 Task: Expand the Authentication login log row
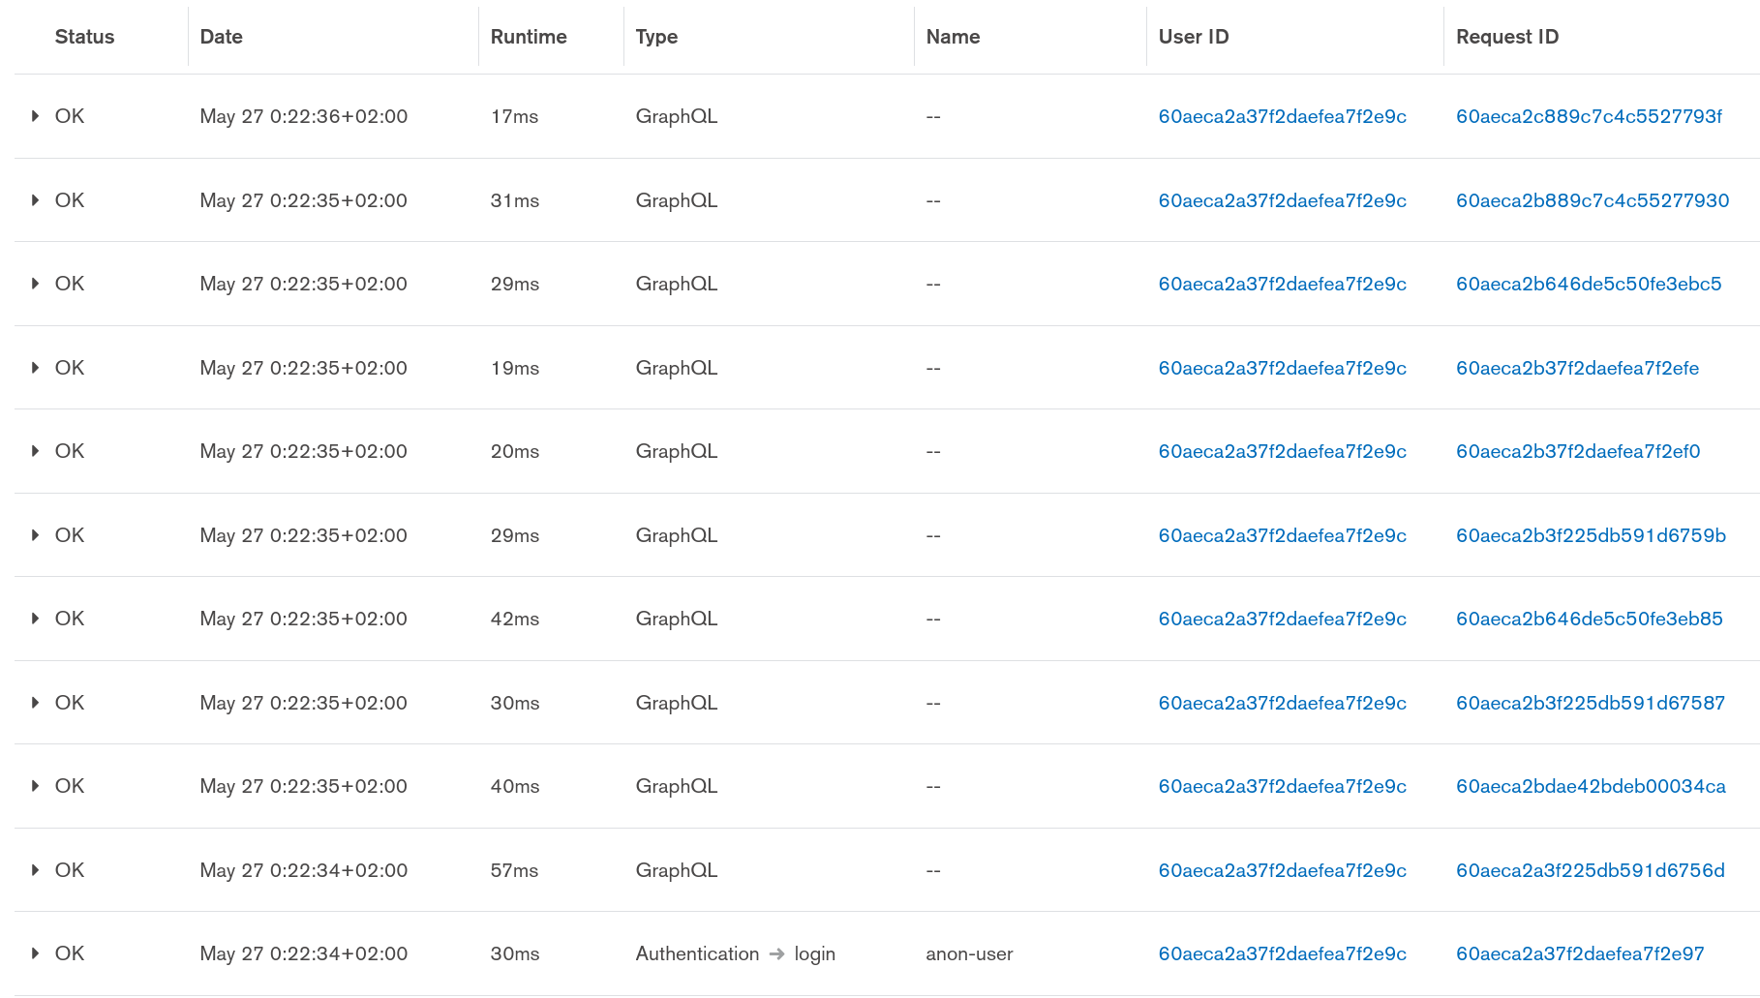[x=36, y=953]
